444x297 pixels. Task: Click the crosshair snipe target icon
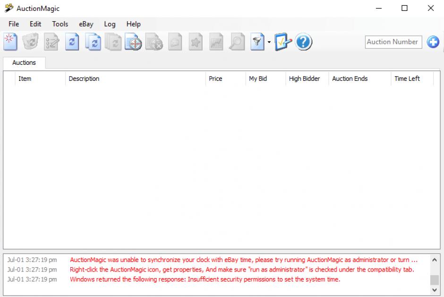point(133,42)
